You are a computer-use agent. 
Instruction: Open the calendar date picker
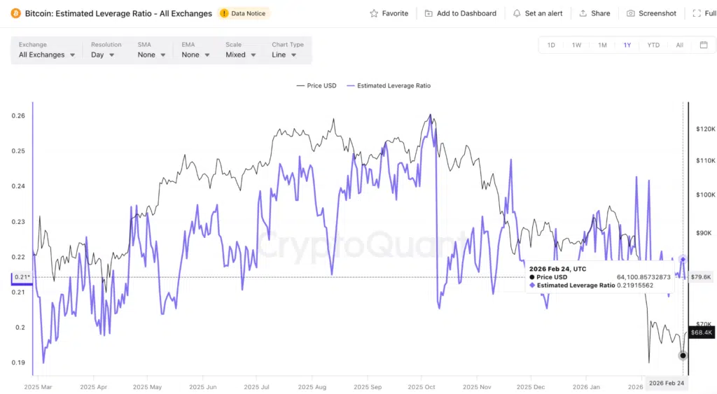(x=704, y=45)
